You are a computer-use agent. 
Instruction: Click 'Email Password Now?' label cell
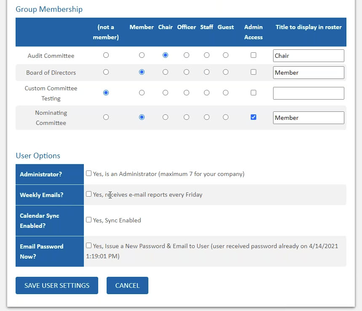click(50, 252)
